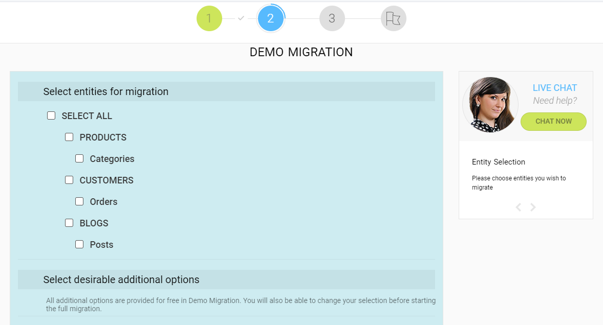This screenshot has height=325, width=603.
Task: Check the BLOGS checkbox
Action: (69, 223)
